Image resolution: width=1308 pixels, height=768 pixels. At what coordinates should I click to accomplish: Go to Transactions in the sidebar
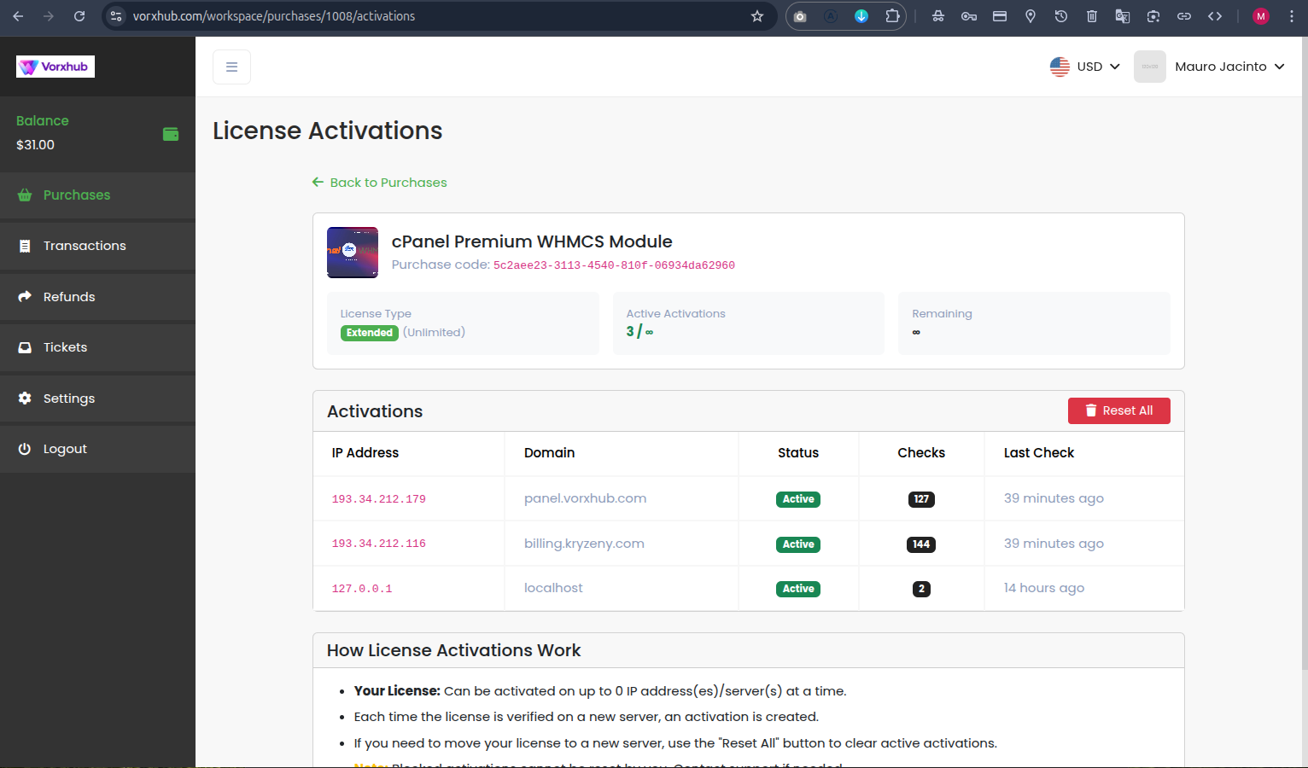[x=85, y=246]
